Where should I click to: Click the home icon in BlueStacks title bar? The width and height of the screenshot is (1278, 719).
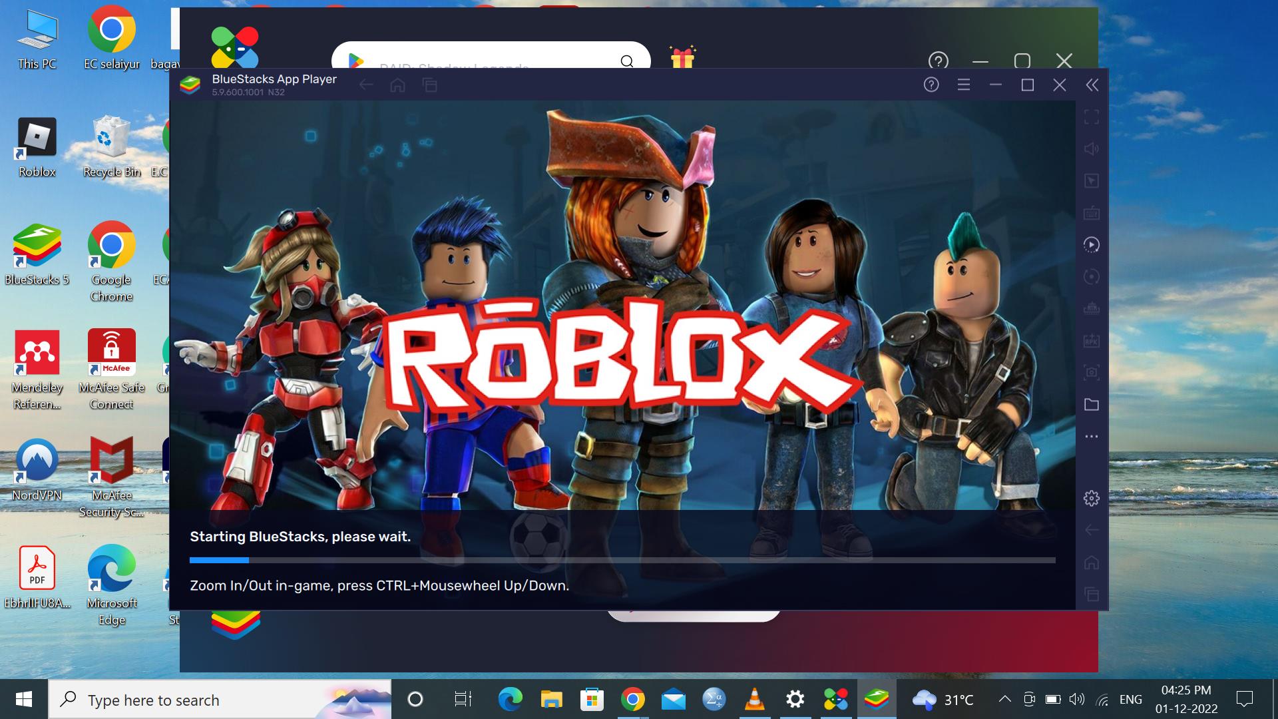(x=398, y=85)
